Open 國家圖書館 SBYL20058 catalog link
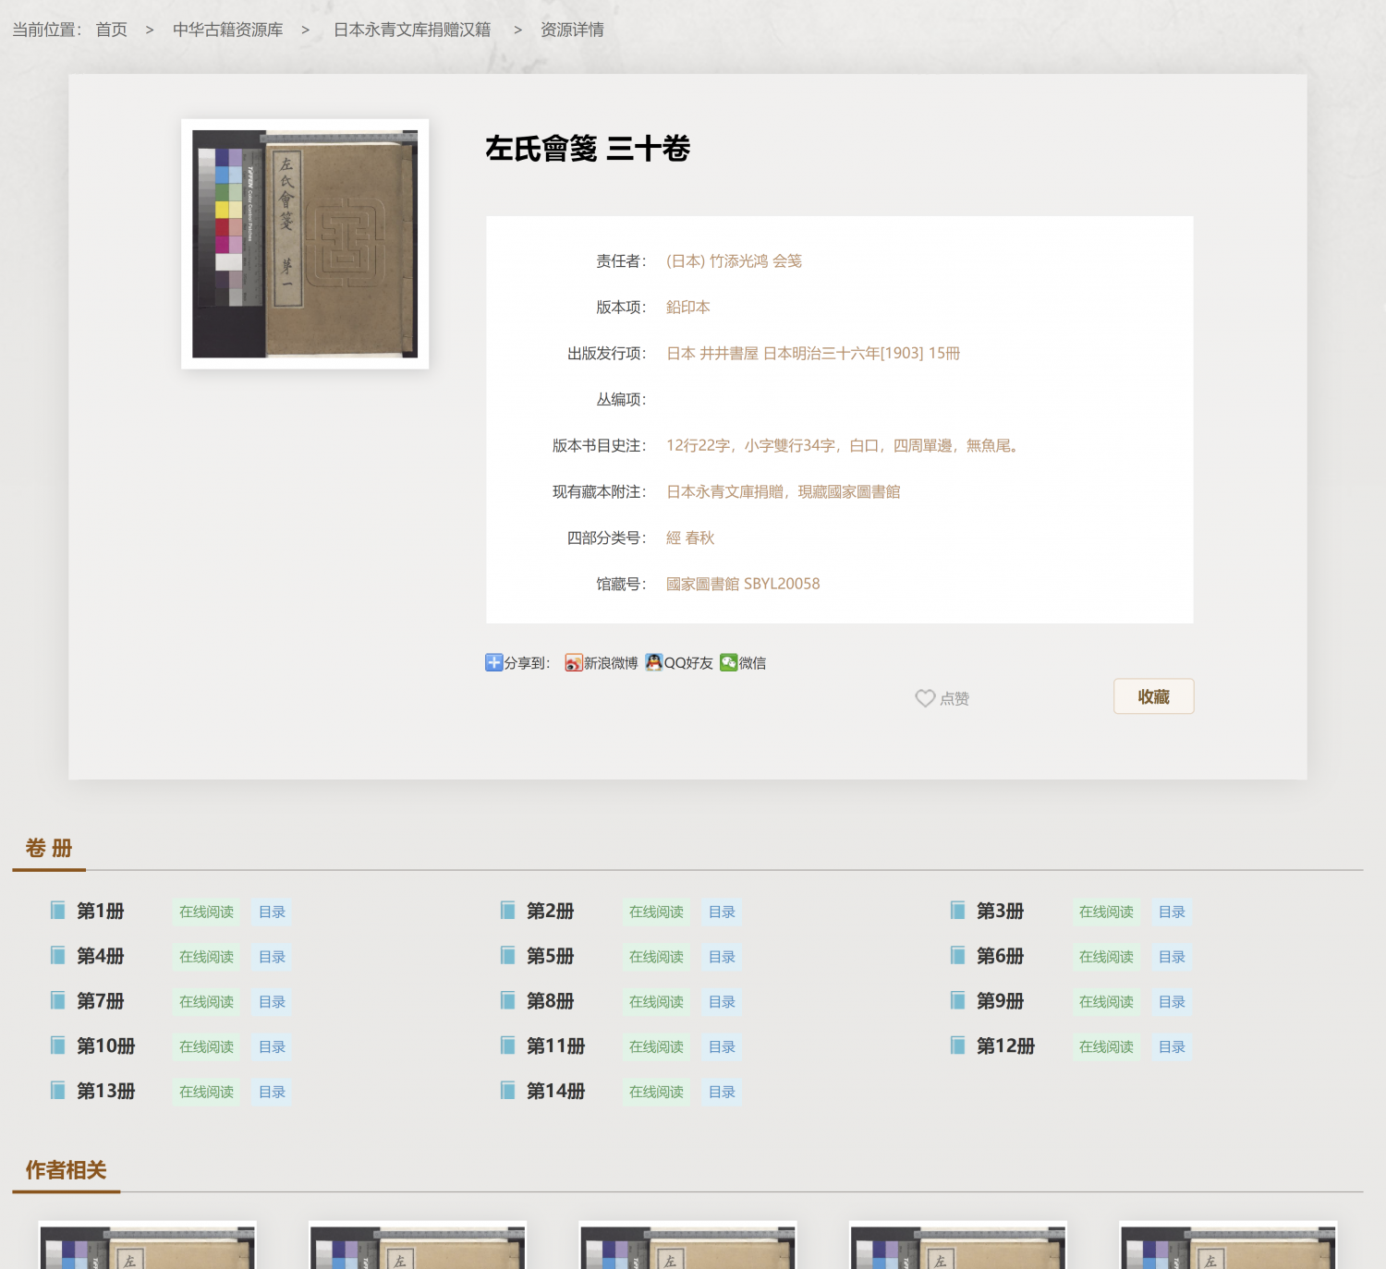Viewport: 1386px width, 1269px height. coord(743,583)
